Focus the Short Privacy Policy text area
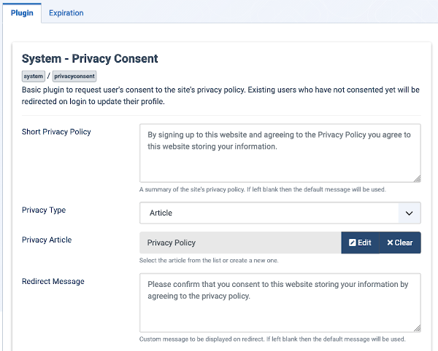 point(280,153)
